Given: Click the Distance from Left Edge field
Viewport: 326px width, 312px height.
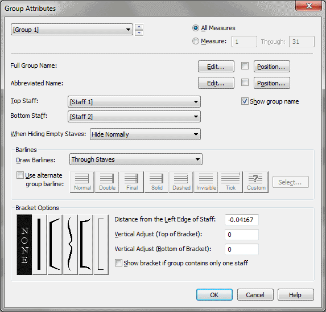Looking at the screenshot, I should tap(242, 220).
